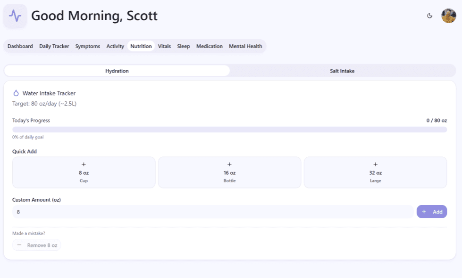Viewport: 462px width, 278px height.
Task: Click the Today's Progress bar
Action: pyautogui.click(x=229, y=130)
